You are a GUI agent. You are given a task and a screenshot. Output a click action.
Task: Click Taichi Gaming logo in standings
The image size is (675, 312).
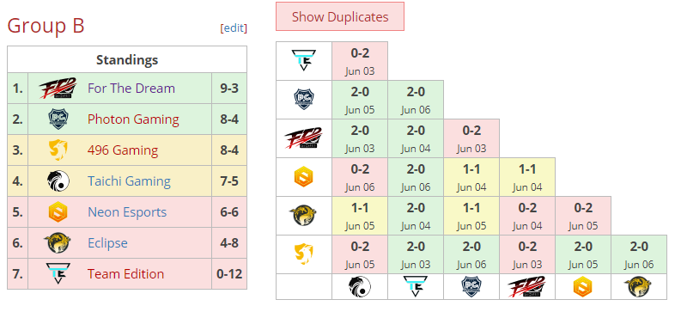[58, 181]
